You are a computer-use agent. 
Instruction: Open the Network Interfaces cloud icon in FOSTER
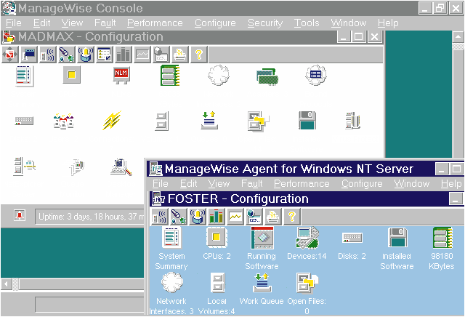tap(171, 282)
